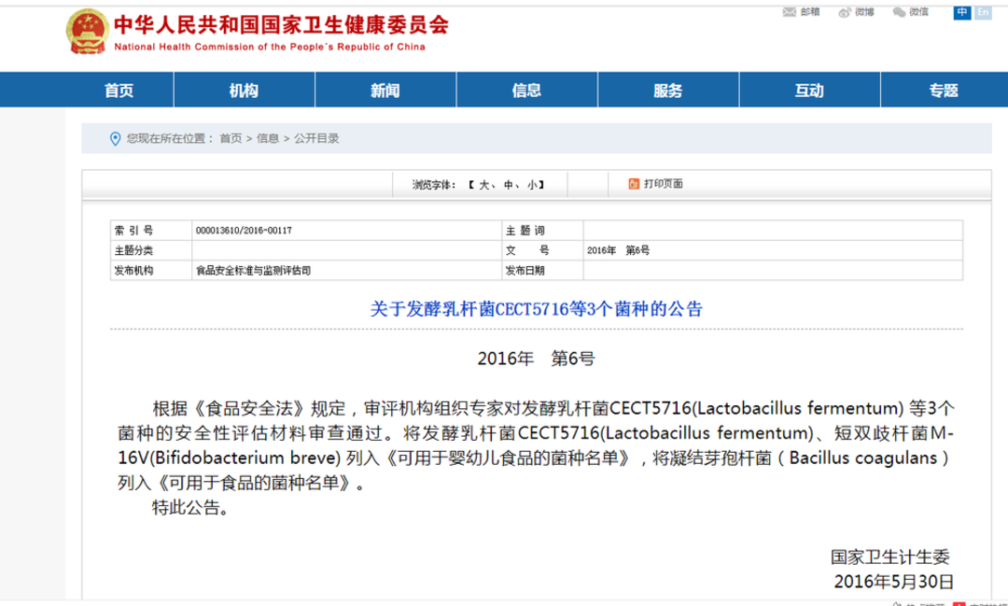
Task: Switch site language to En
Action: click(x=983, y=12)
